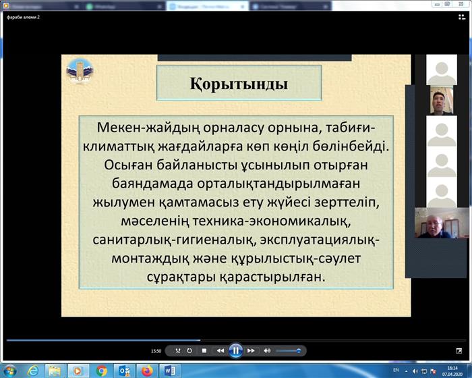Toggle repeat mode in player
Image resolution: width=472 pixels, height=378 pixels.
click(189, 351)
